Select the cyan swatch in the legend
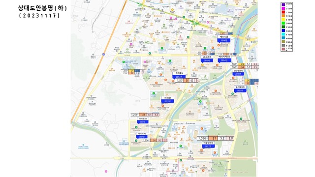Viewport: 315px width, 177px height. tap(283, 34)
